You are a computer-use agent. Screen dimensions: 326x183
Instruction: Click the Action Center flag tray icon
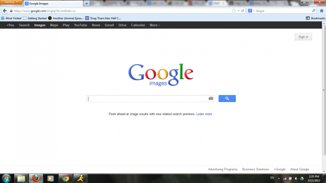click(290, 178)
